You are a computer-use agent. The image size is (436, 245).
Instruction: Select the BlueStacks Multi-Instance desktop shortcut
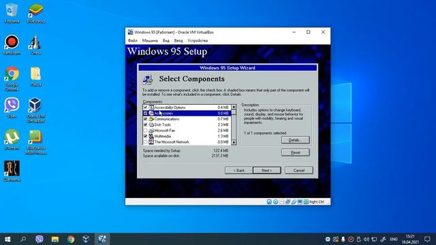(x=35, y=142)
